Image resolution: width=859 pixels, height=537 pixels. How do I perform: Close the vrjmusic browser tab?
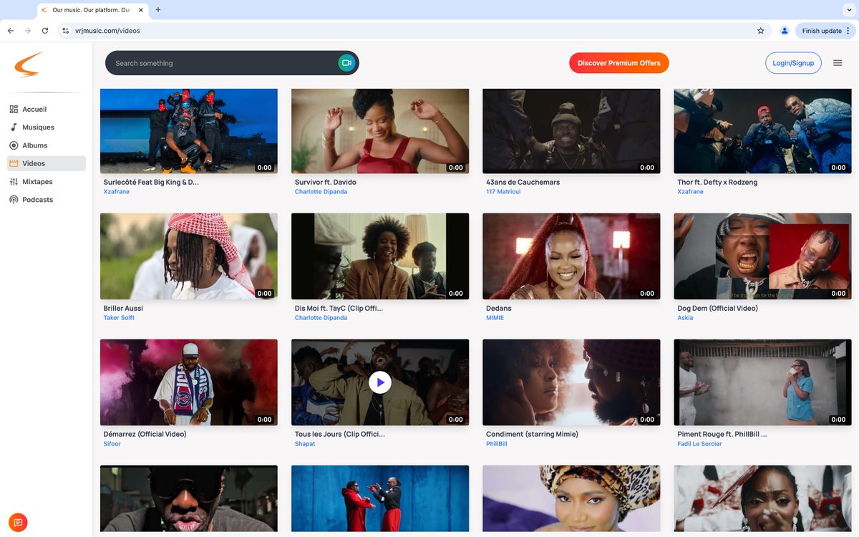(x=140, y=10)
